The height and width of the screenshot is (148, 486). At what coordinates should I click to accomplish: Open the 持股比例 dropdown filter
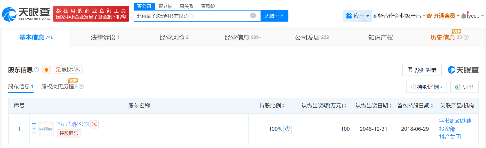pyautogui.click(x=427, y=87)
